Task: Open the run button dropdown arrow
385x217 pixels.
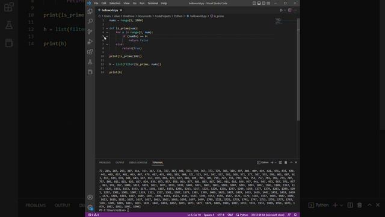Action: [285, 10]
